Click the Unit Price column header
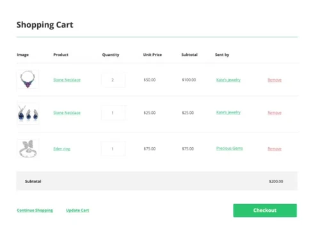 [x=152, y=54]
